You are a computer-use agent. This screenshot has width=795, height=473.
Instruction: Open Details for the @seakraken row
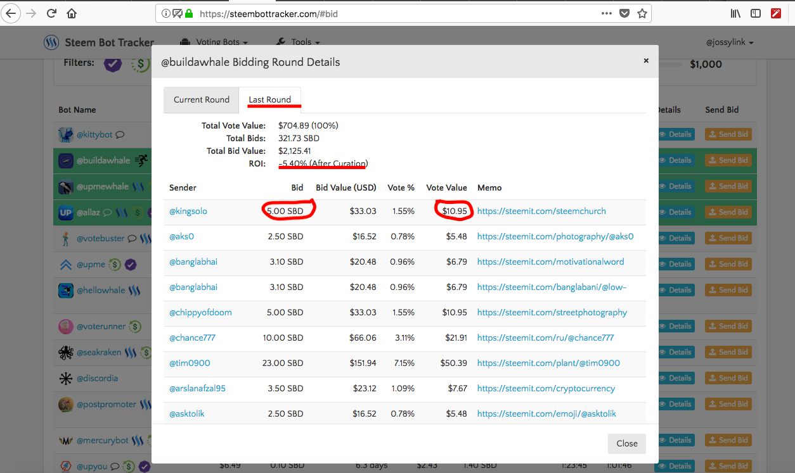tap(676, 352)
